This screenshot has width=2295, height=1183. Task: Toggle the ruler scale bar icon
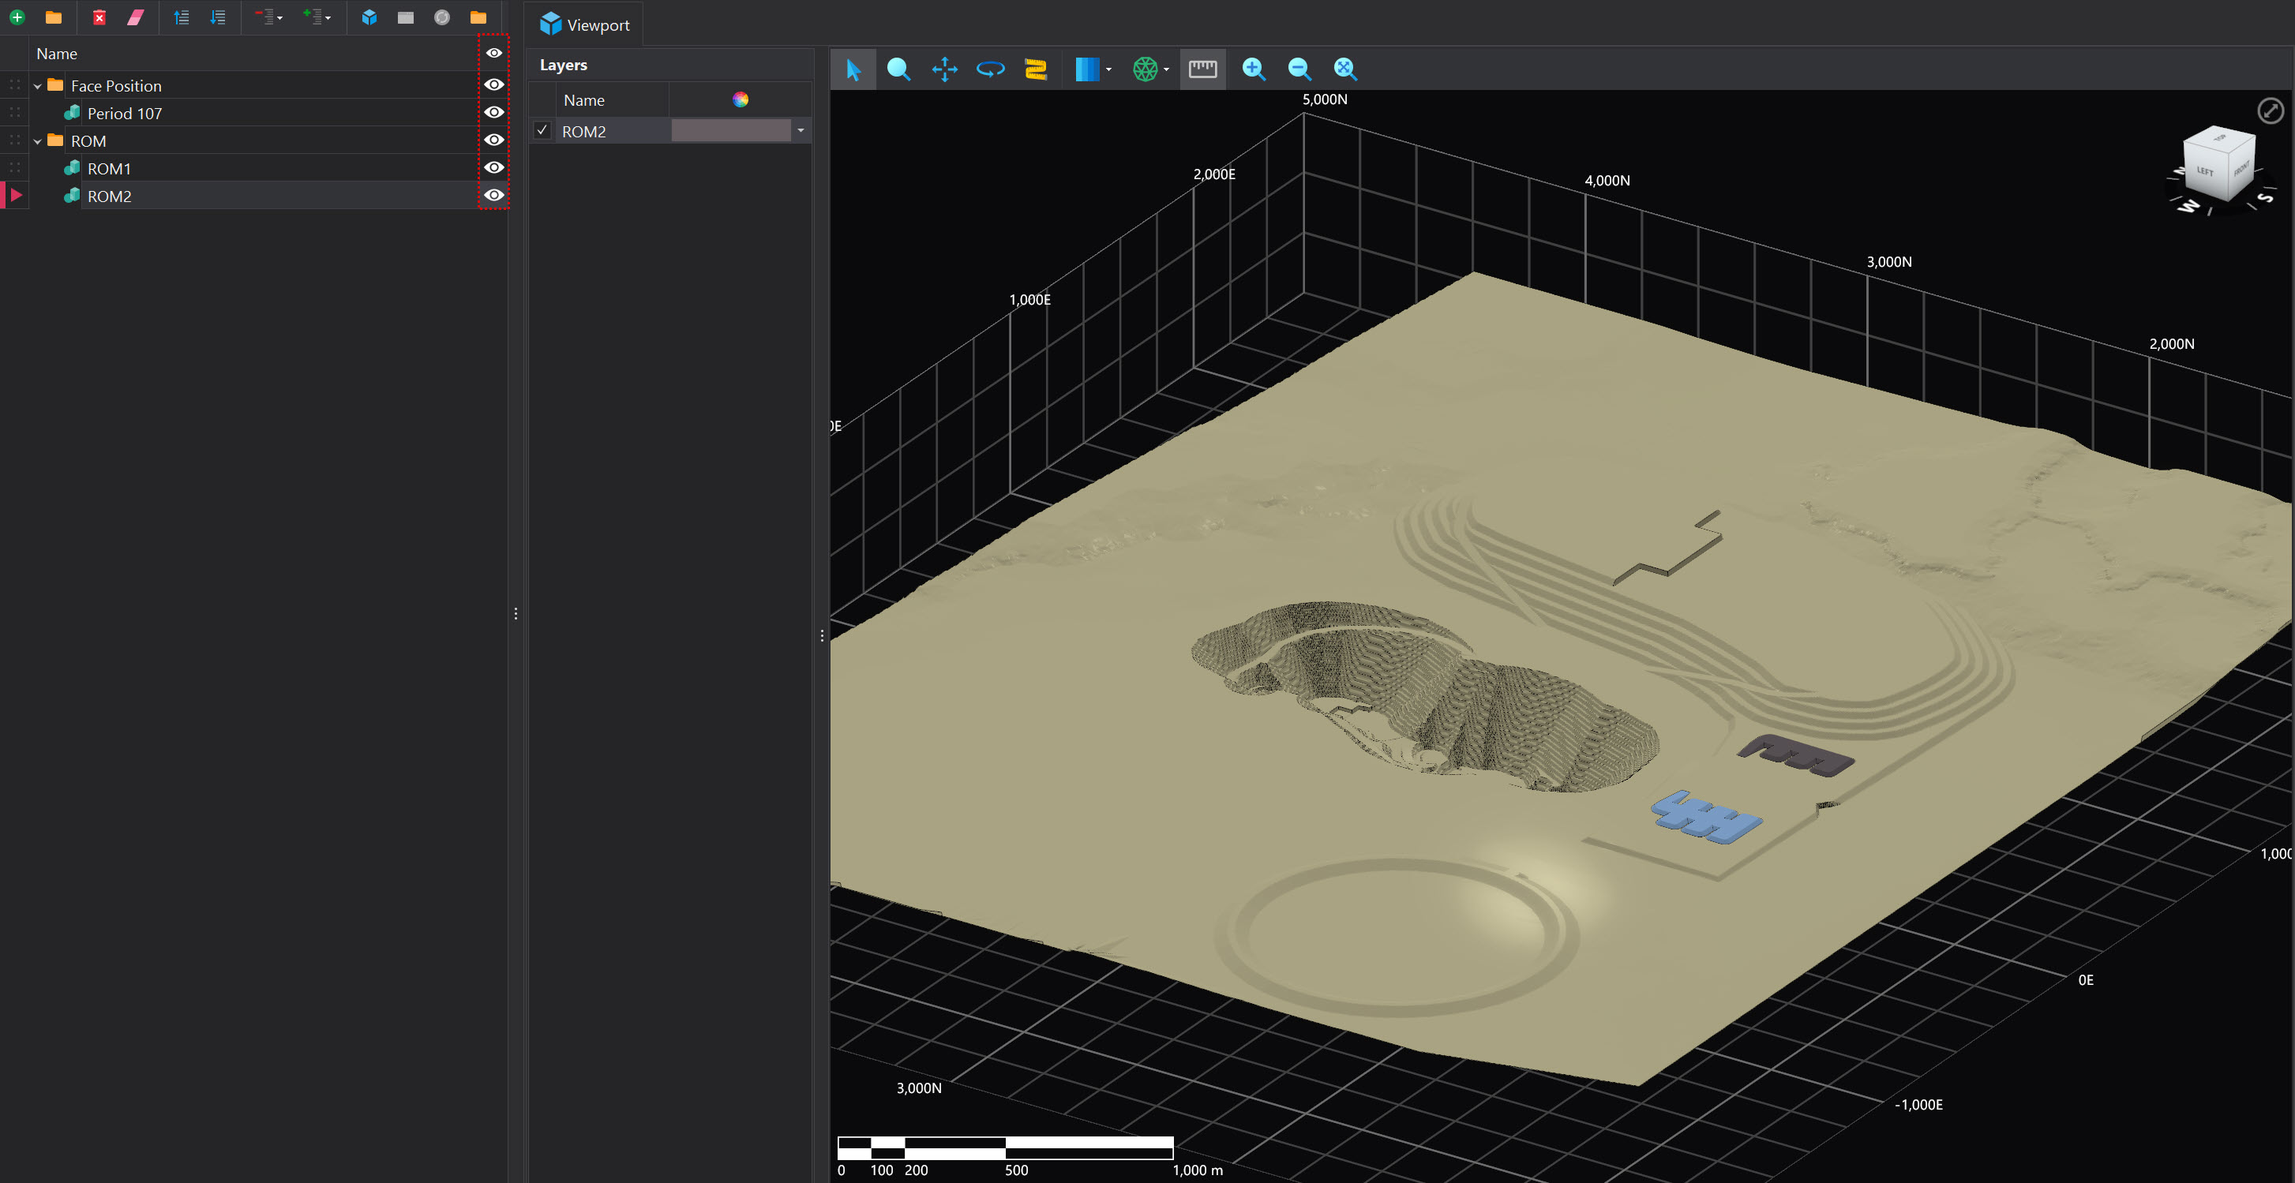click(x=1202, y=69)
